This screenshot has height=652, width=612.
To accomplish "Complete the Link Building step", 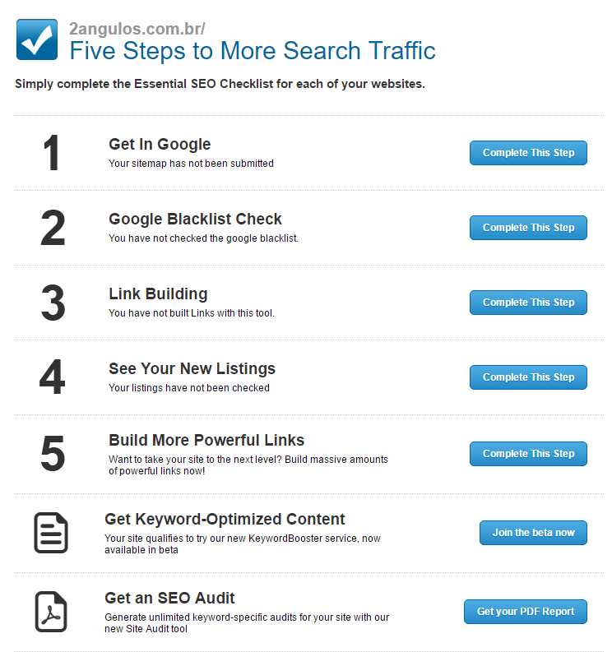I will 528,303.
